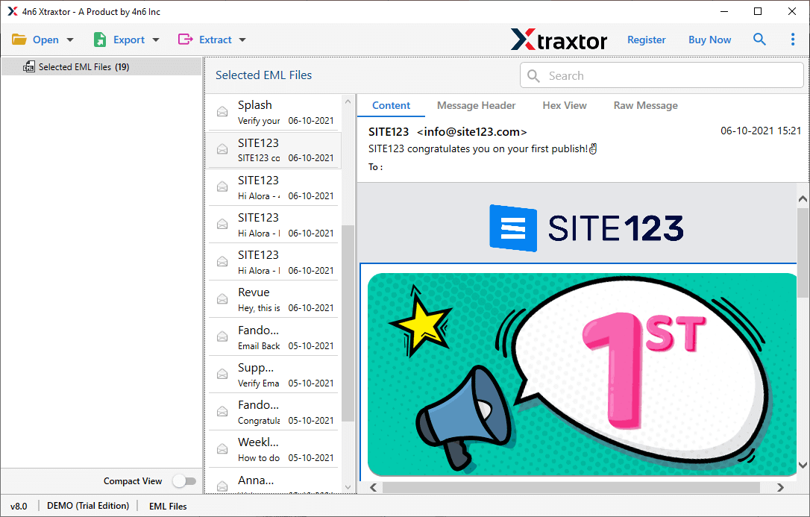This screenshot has height=517, width=810.
Task: Click the Register link
Action: point(646,40)
